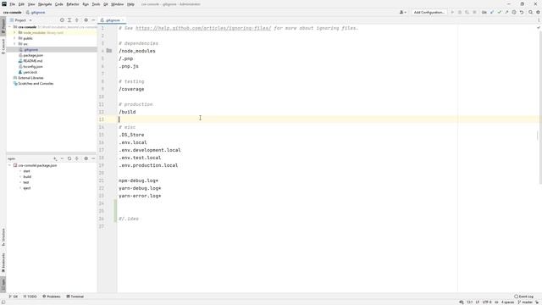Open IDE settings gear in main toolbar
This screenshot has height=305, width=542.
point(539,12)
